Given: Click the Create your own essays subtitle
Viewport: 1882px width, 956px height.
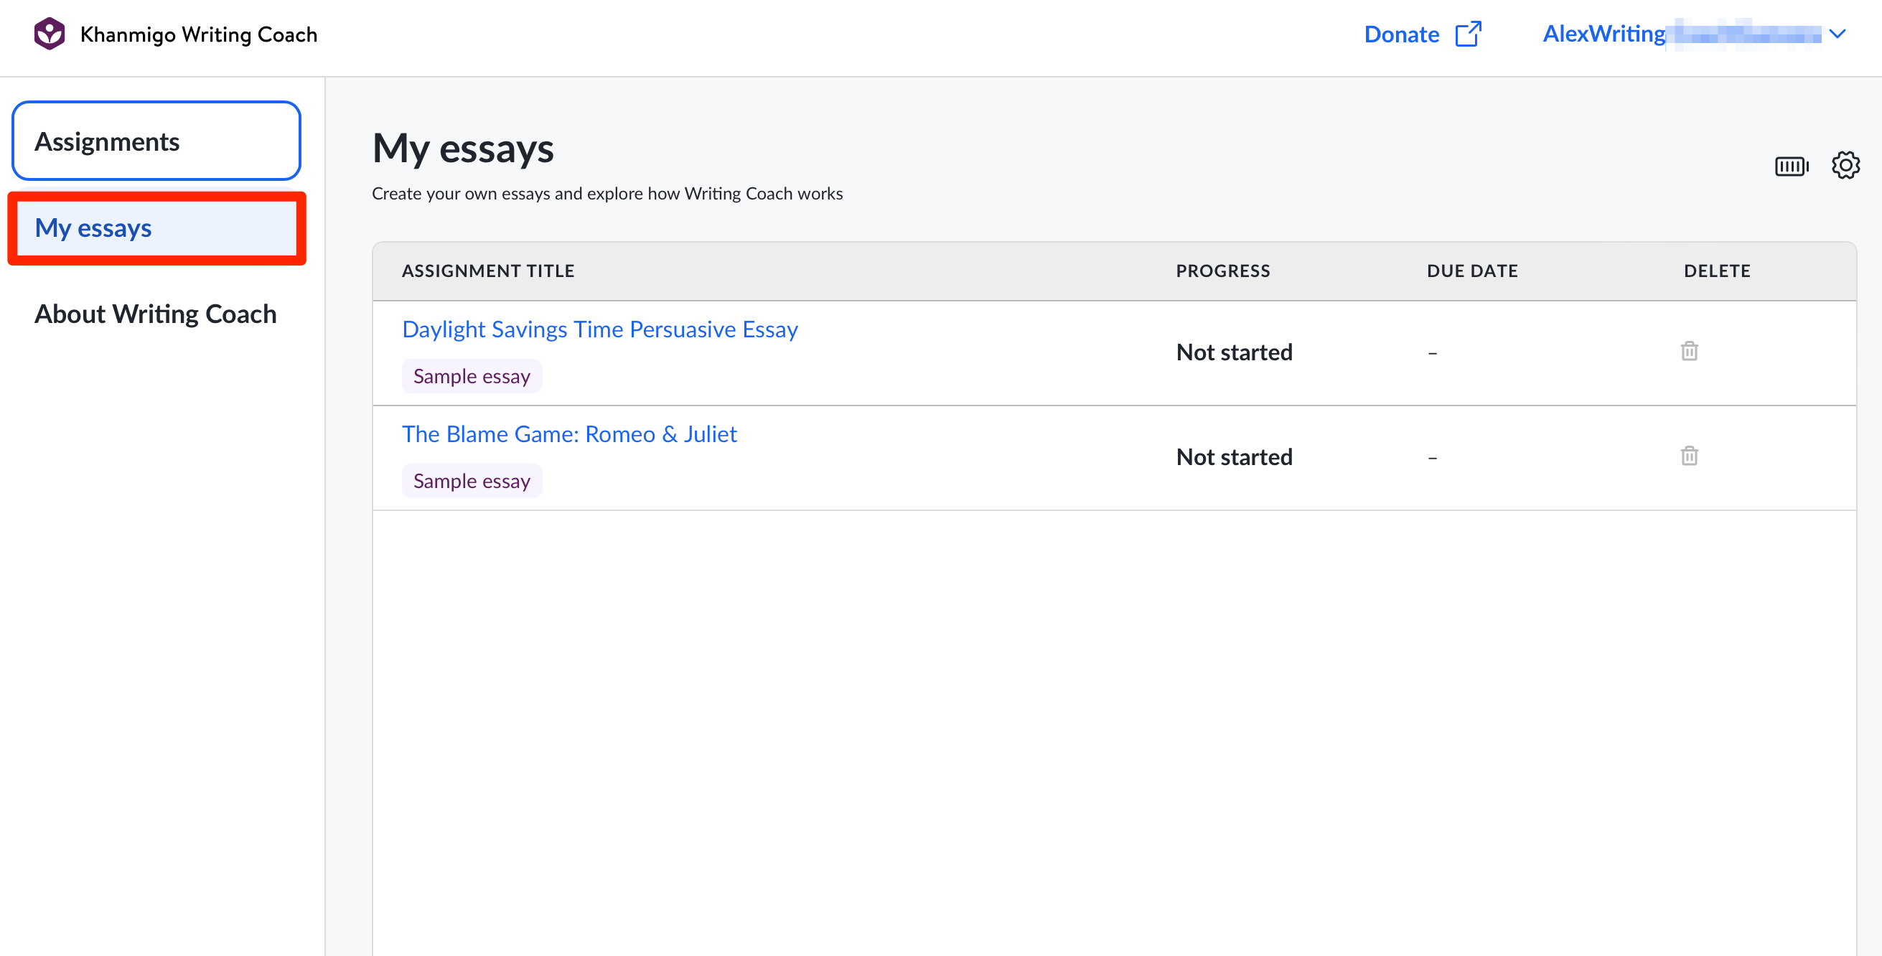Looking at the screenshot, I should point(607,194).
